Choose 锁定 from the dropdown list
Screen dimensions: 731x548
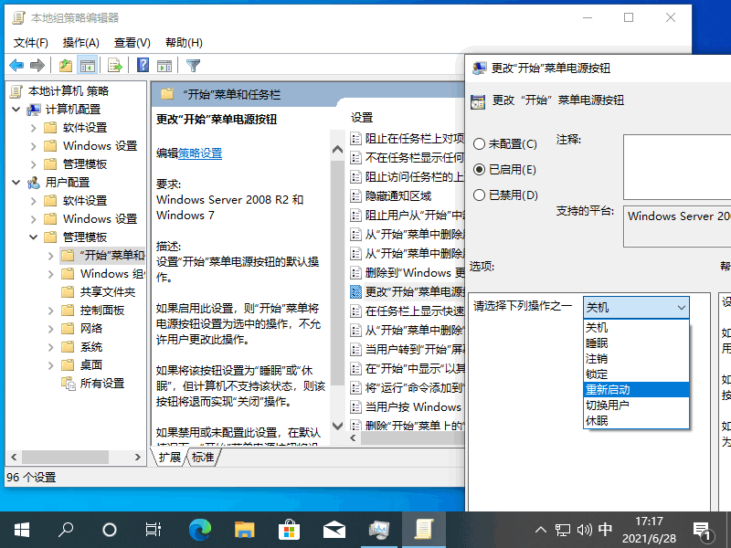coord(636,374)
